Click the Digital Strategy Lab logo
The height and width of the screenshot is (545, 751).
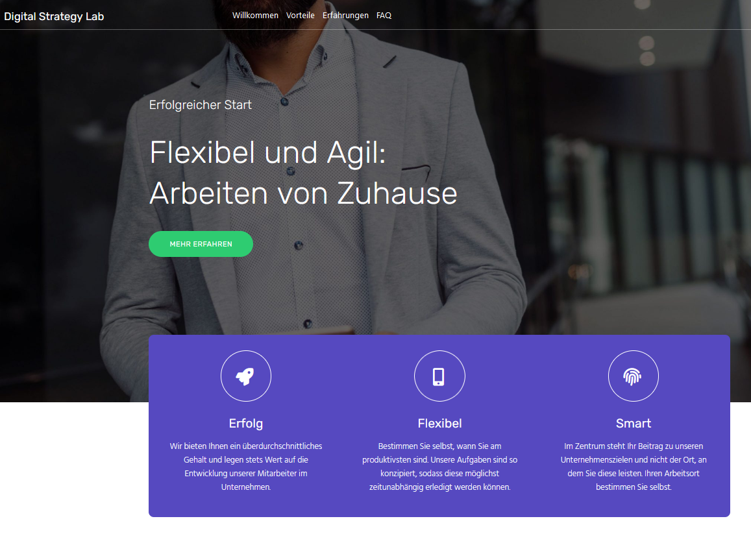tap(54, 16)
